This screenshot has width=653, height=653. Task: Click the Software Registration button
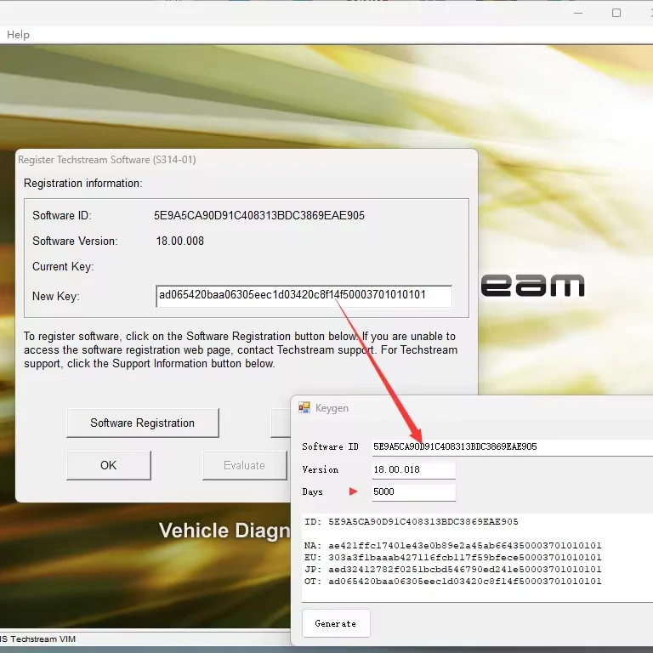coord(142,423)
